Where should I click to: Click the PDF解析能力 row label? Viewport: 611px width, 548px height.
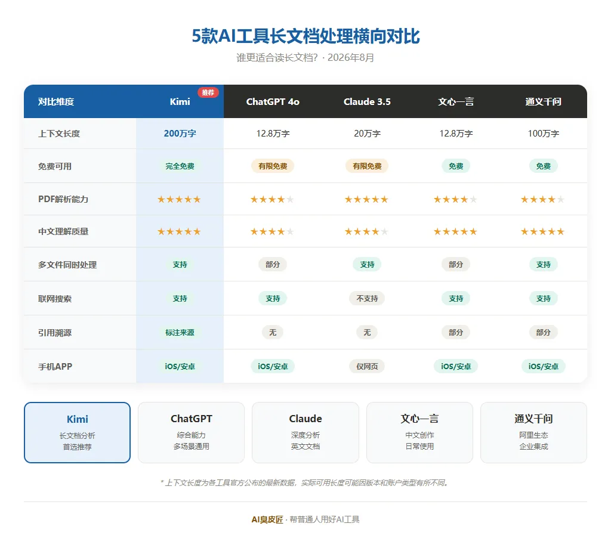[63, 199]
